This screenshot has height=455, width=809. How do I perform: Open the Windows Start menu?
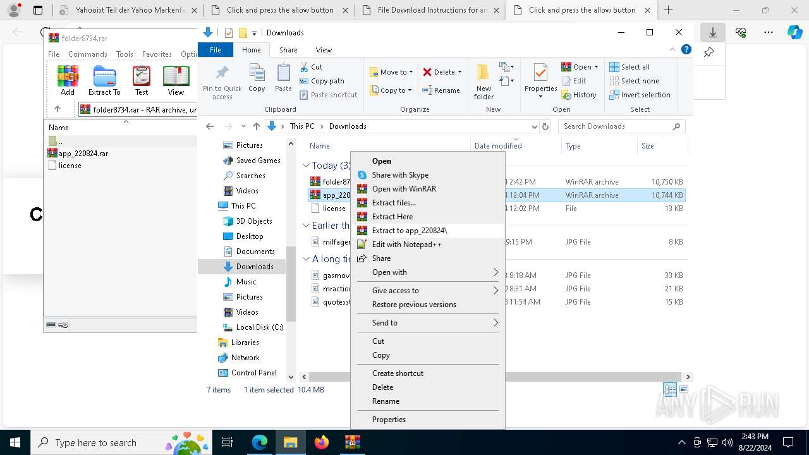15,442
